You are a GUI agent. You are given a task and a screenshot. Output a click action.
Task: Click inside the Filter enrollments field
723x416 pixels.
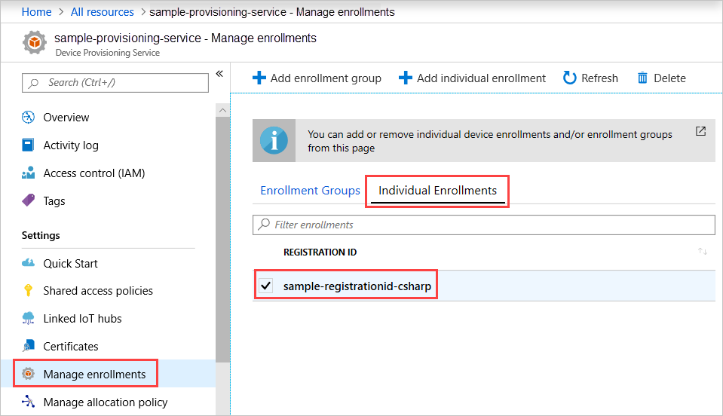[484, 225]
